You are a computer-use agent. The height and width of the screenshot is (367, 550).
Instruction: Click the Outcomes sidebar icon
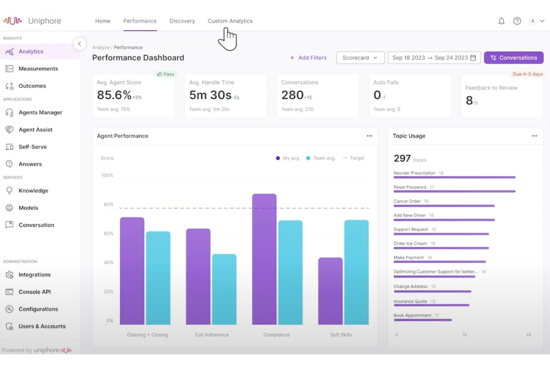click(9, 86)
